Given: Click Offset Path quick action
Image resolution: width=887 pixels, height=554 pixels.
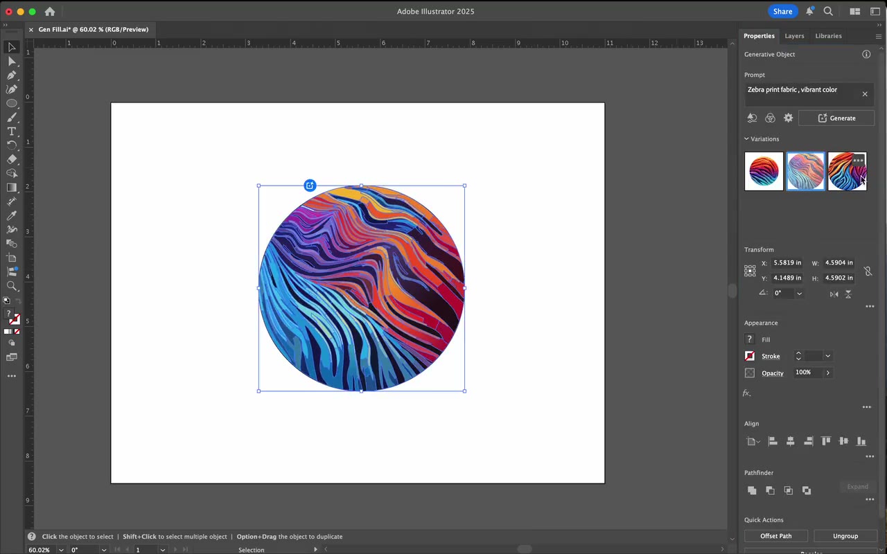Looking at the screenshot, I should 775,536.
